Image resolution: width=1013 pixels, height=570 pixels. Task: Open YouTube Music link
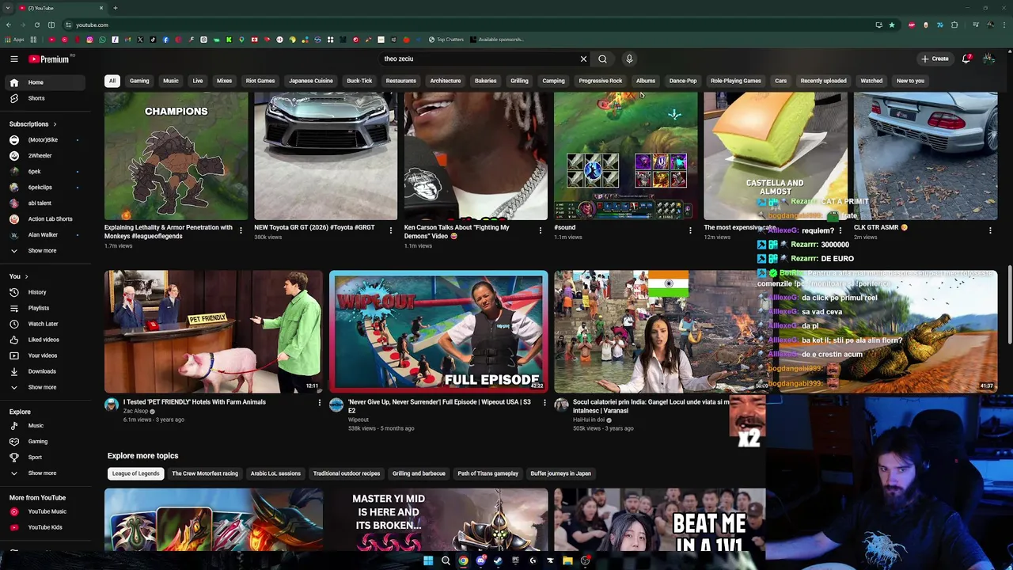(x=47, y=511)
